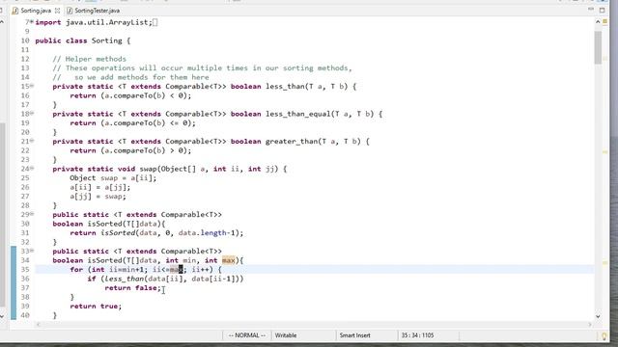This screenshot has width=618, height=347.
Task: Collapse the isSorted overload at line 33
Action: click(x=32, y=251)
